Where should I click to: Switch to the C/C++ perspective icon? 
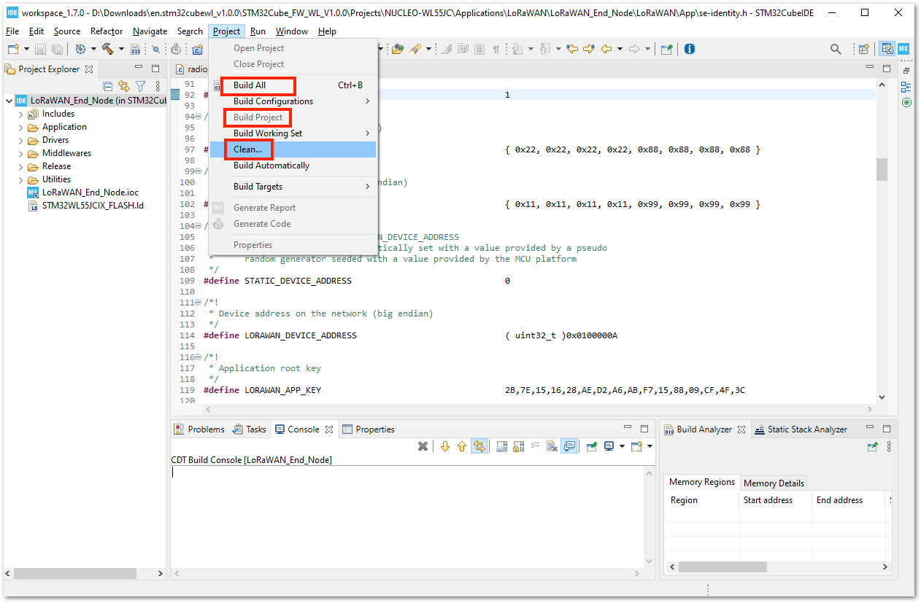click(887, 49)
